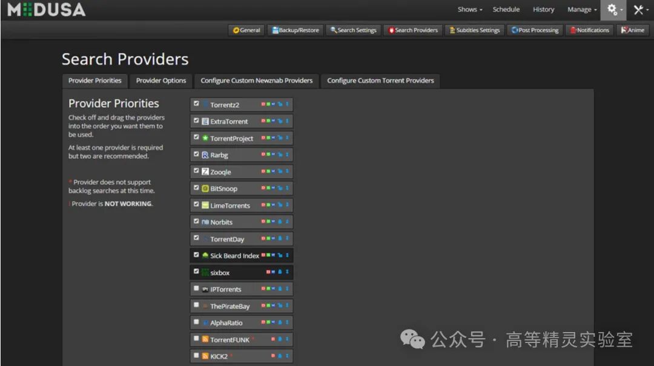Click the ExtraTorrent provider icon
This screenshot has width=654, height=366.
tap(205, 121)
